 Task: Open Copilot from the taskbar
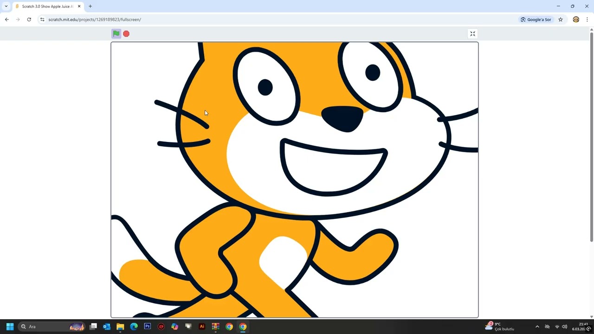pos(174,327)
